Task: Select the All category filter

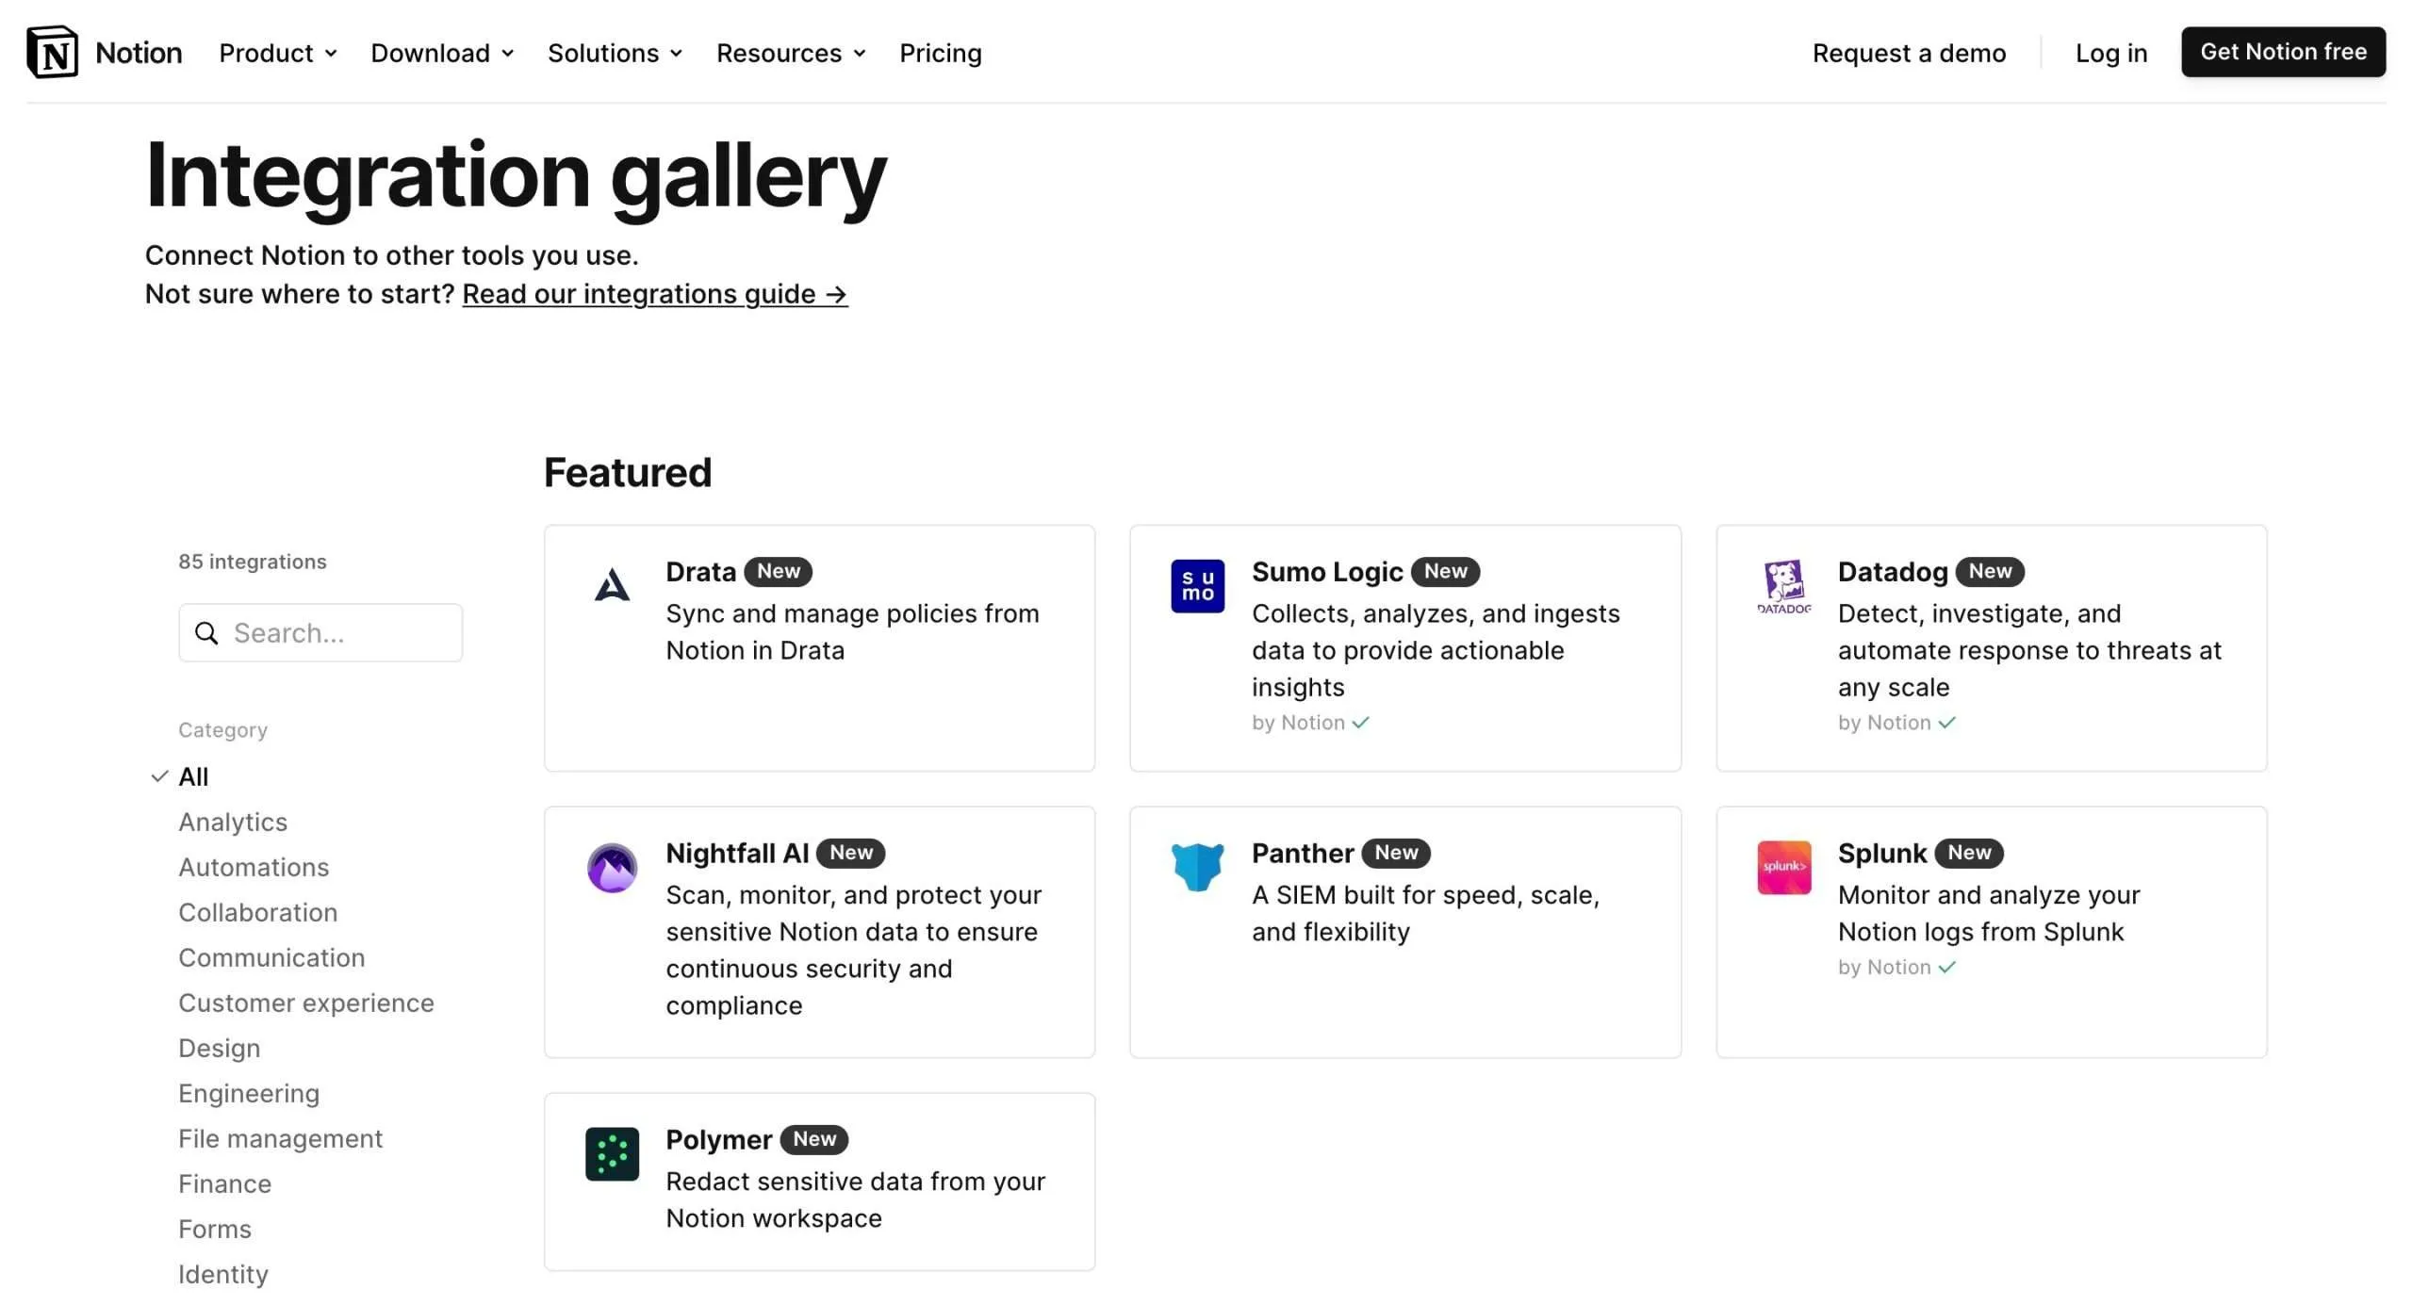Action: pos(193,776)
